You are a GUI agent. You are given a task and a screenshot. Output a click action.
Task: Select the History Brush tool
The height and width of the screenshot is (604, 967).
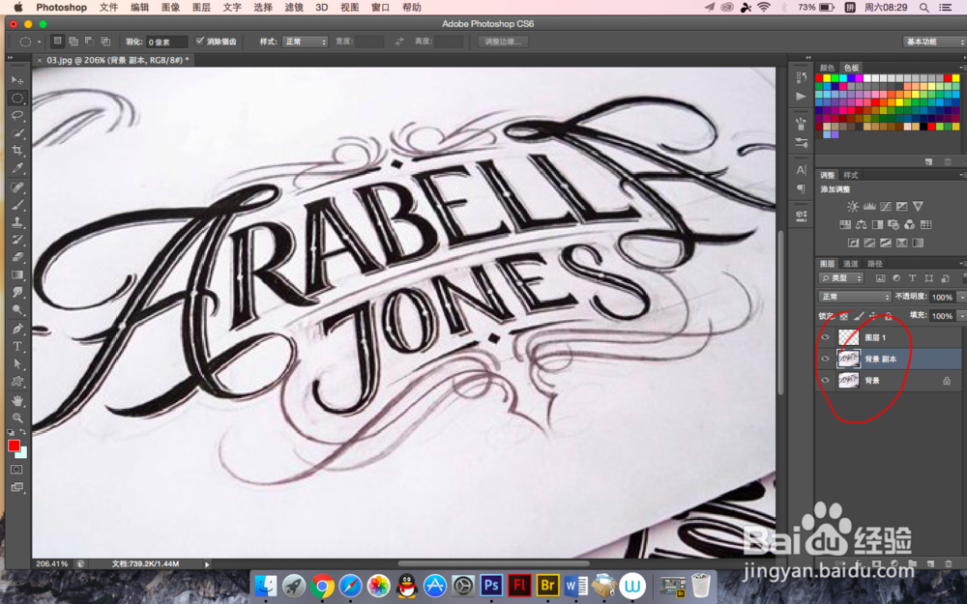17,240
